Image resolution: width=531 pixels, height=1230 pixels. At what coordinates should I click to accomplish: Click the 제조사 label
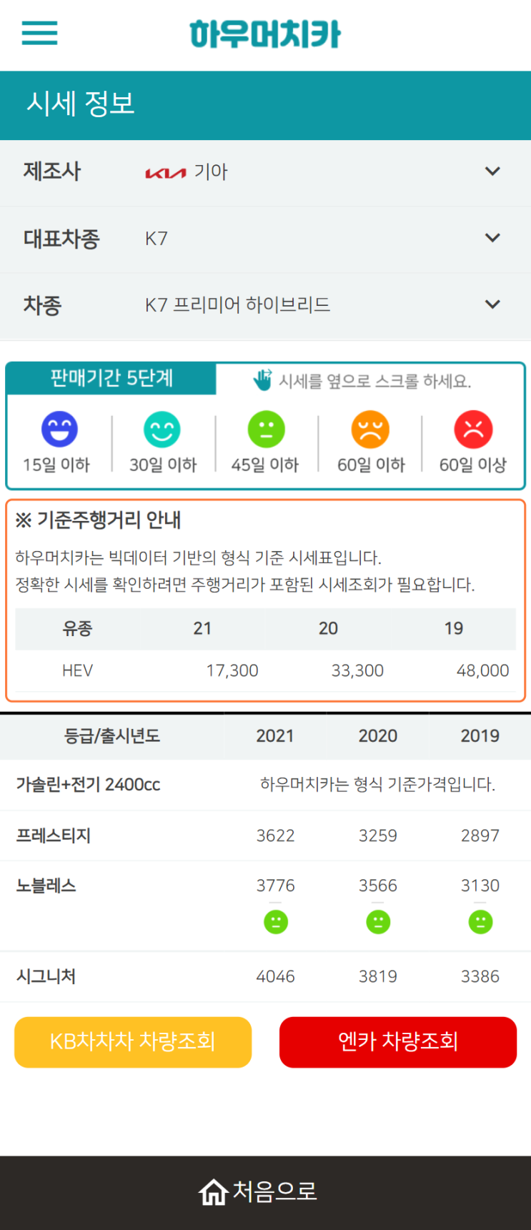pyautogui.click(x=52, y=172)
